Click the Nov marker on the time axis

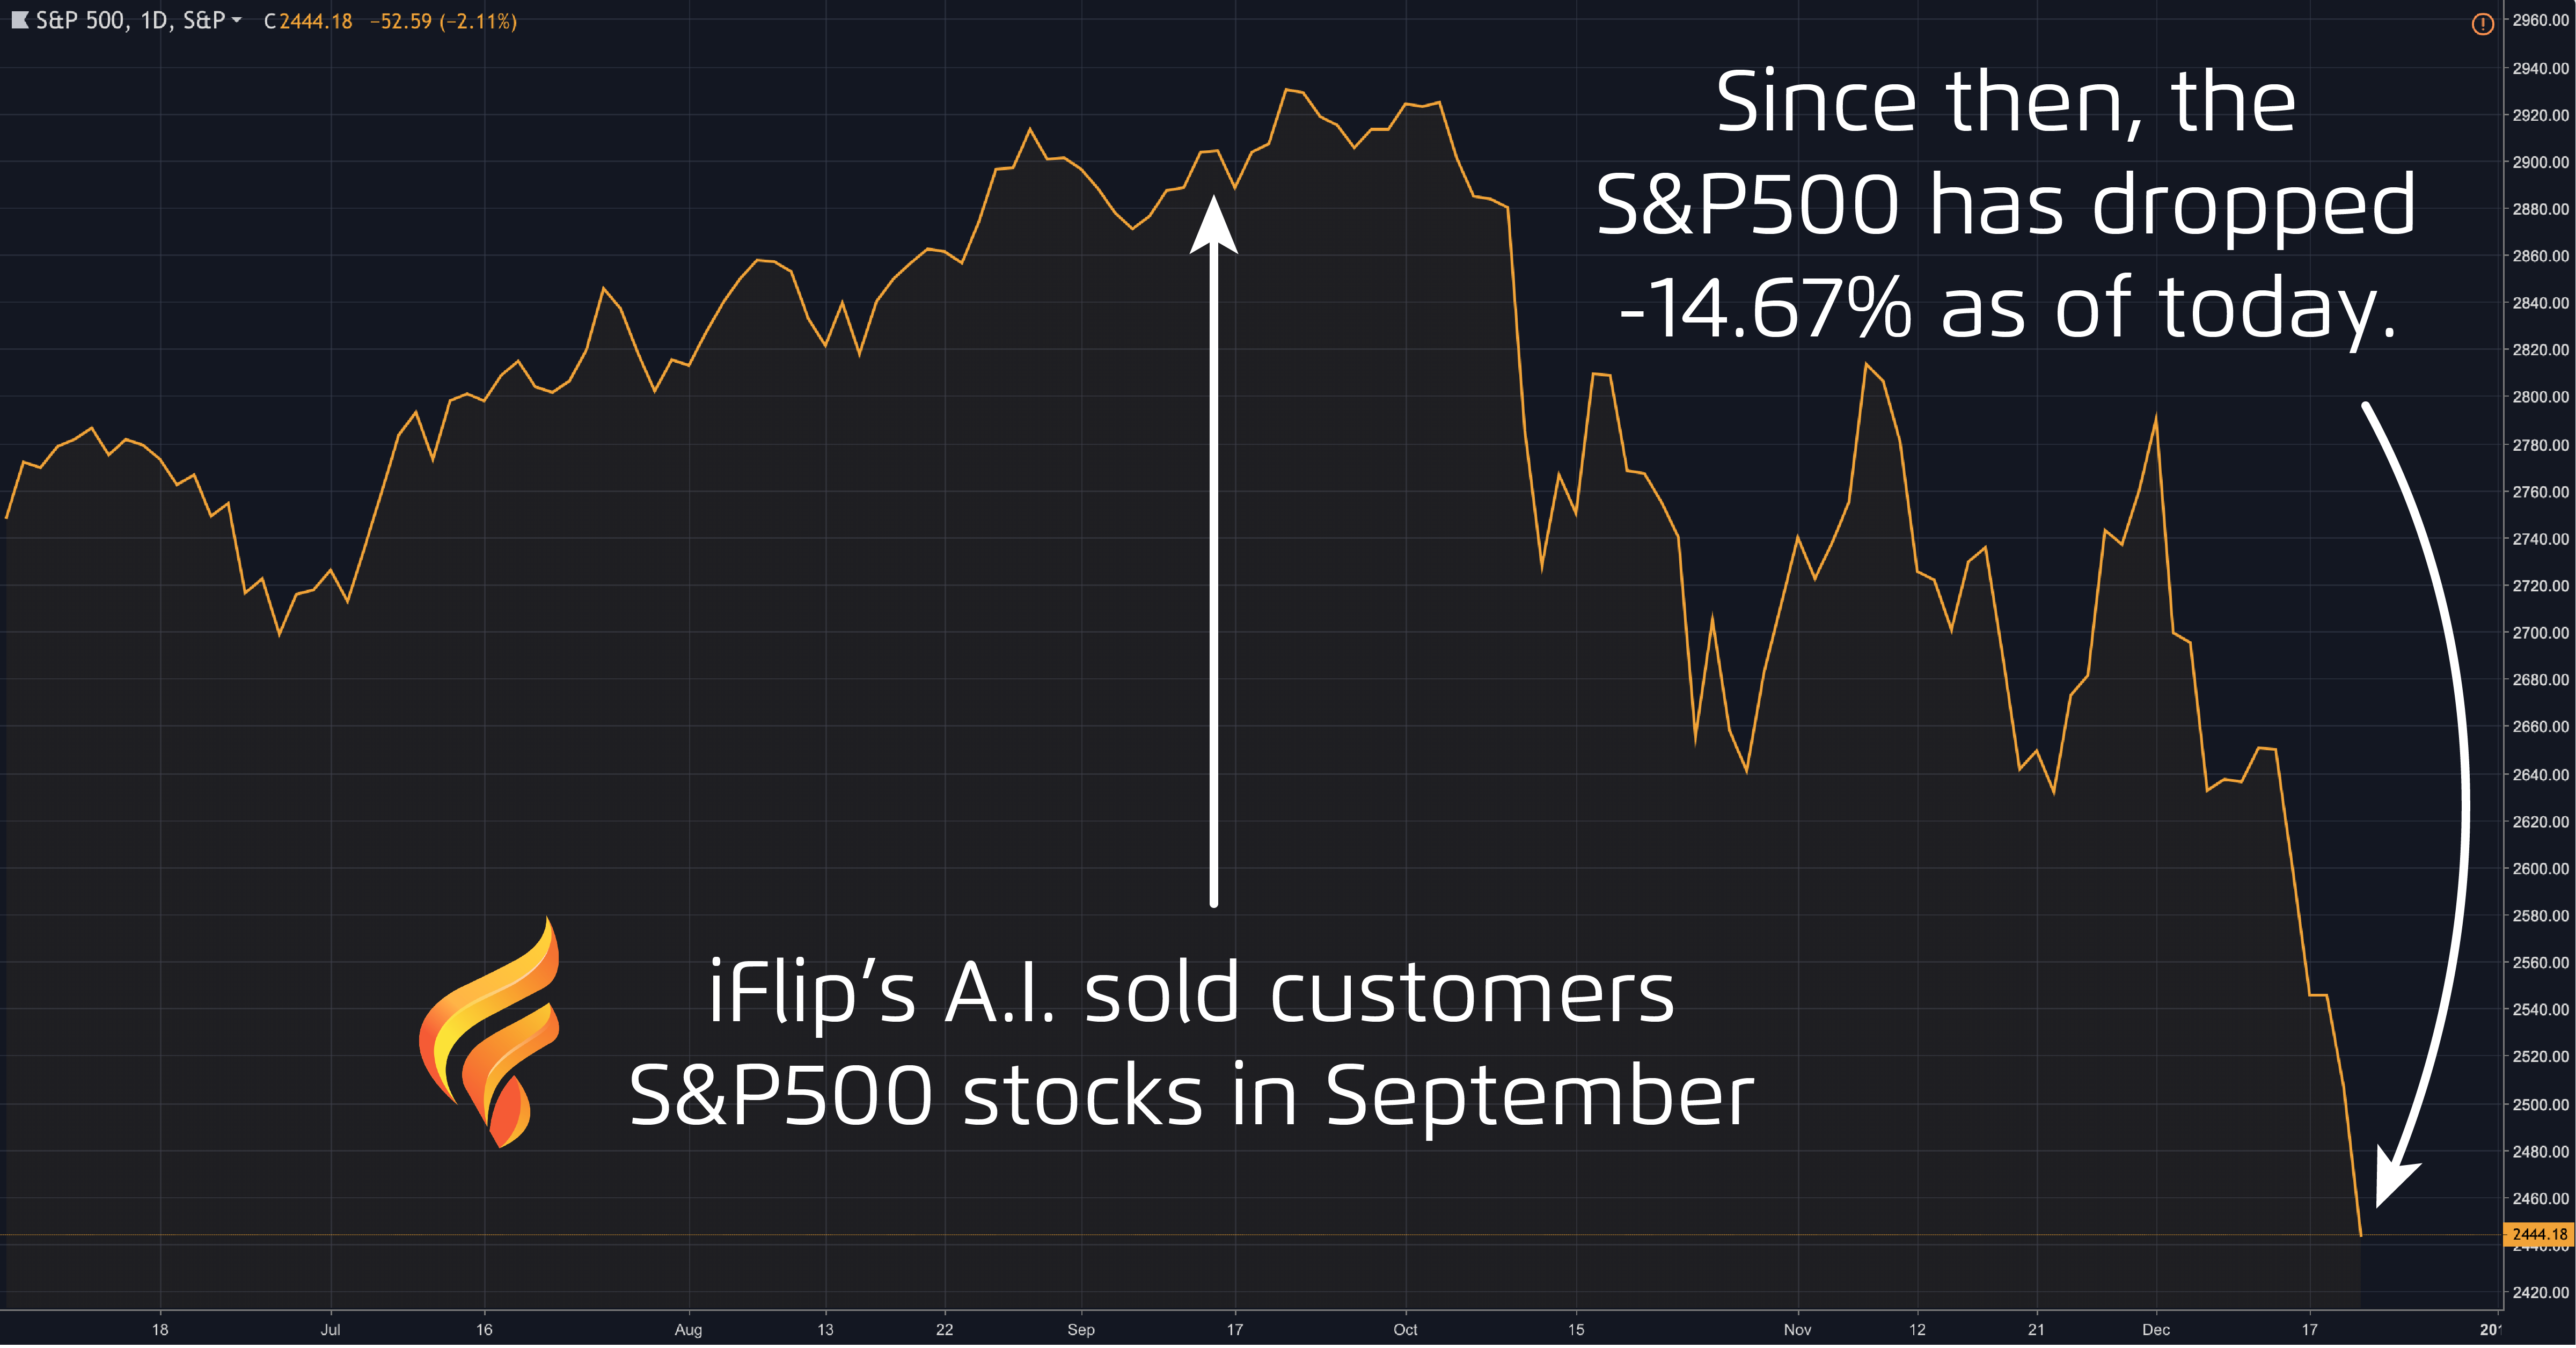[1797, 1329]
